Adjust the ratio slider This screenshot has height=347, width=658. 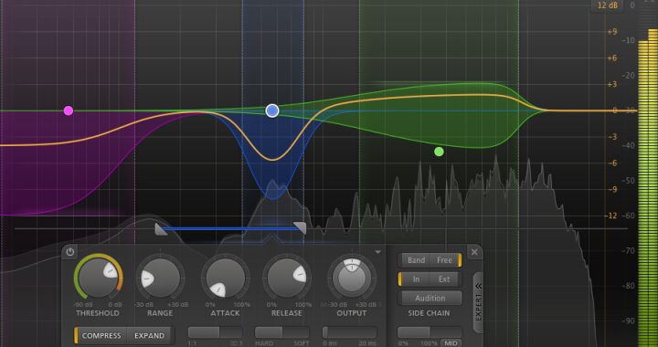[x=216, y=332]
